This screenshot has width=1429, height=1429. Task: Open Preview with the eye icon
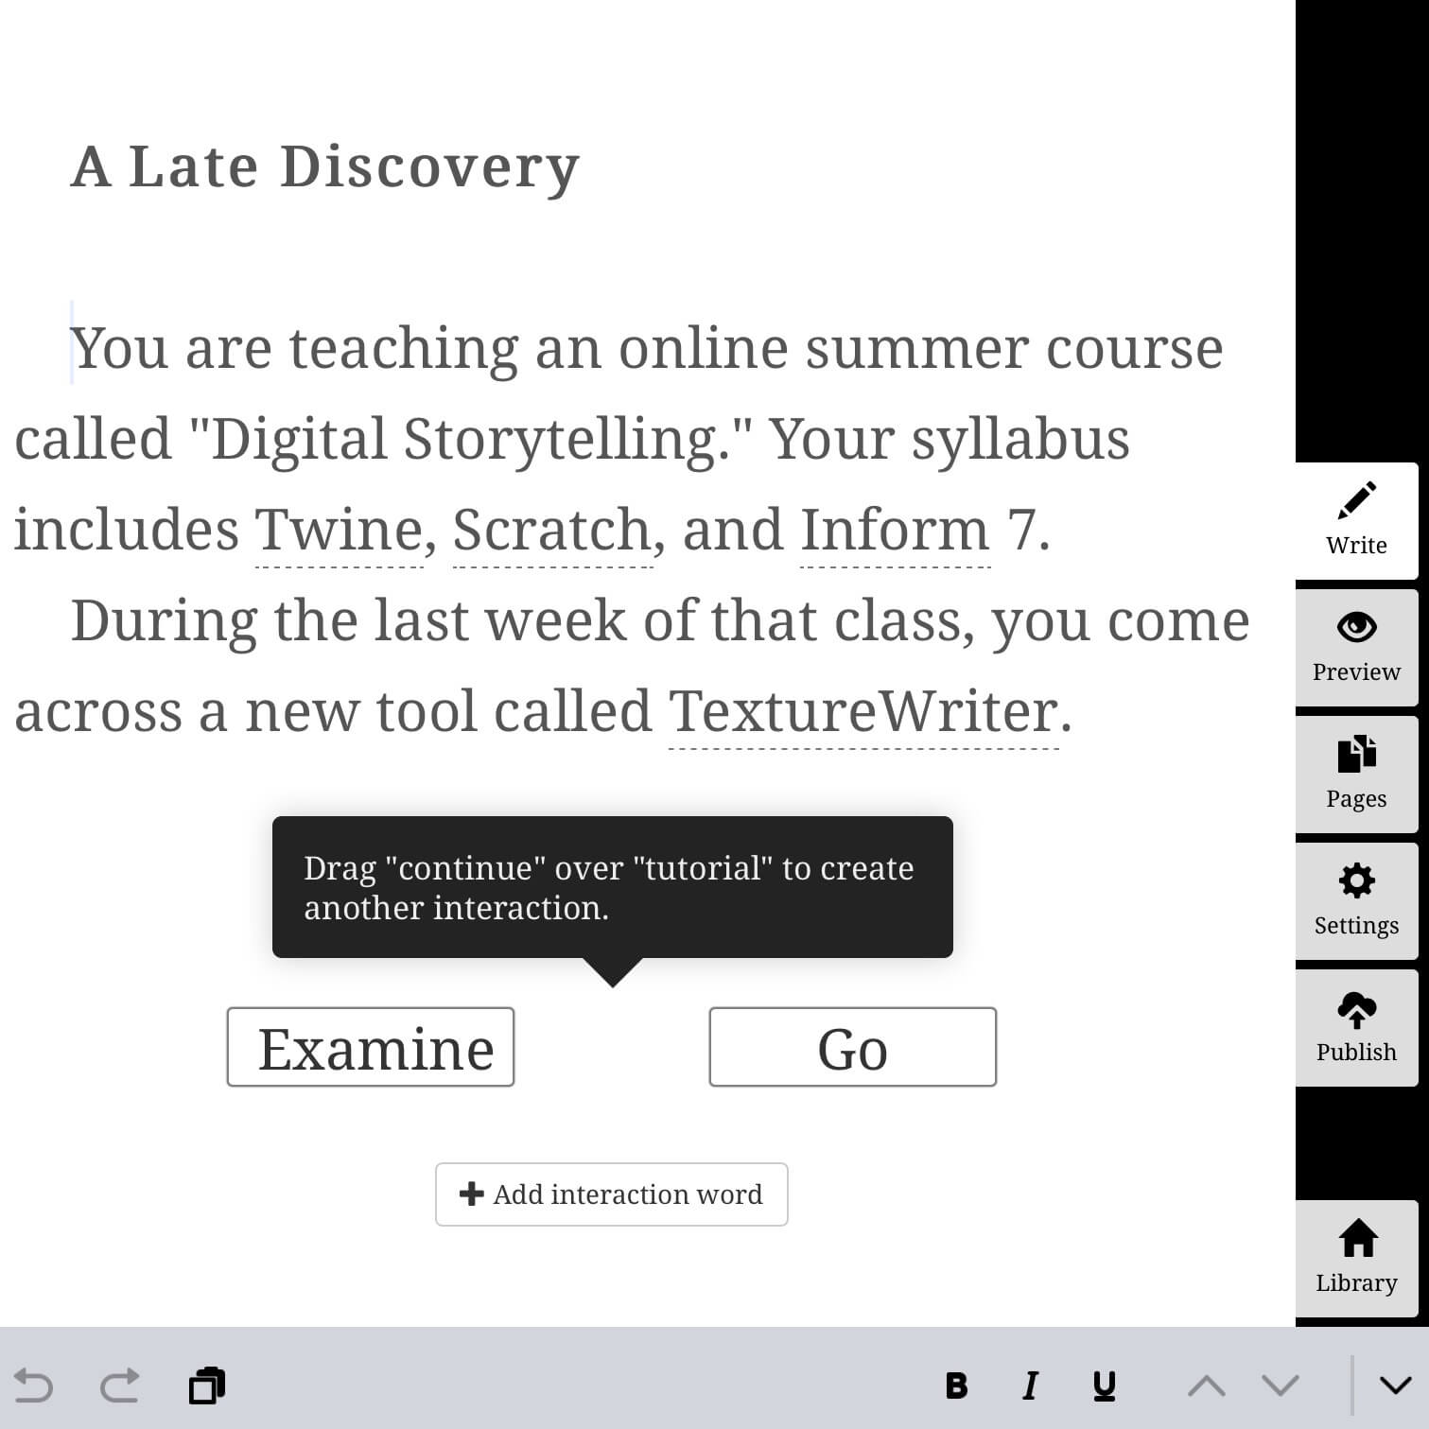pyautogui.click(x=1356, y=647)
